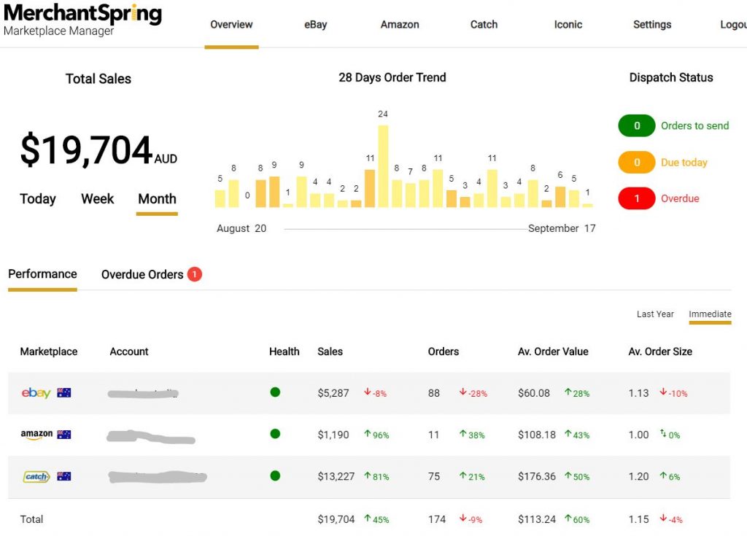Image resolution: width=747 pixels, height=536 pixels.
Task: Navigate to the Amazon section in top menu
Action: click(399, 24)
